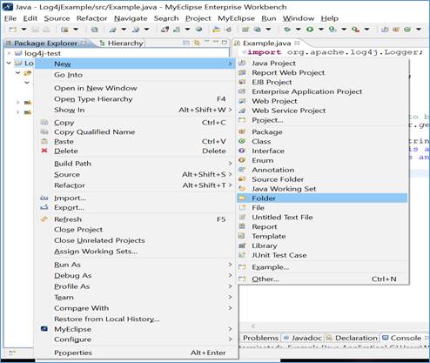Open the Javadoc tab
Image resolution: width=430 pixels, height=363 pixels.
point(303,338)
